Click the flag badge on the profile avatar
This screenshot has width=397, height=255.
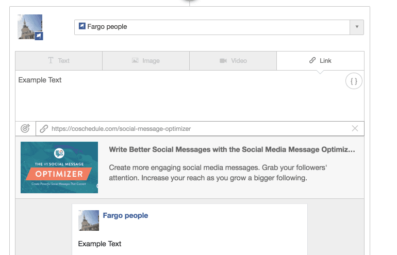point(39,36)
